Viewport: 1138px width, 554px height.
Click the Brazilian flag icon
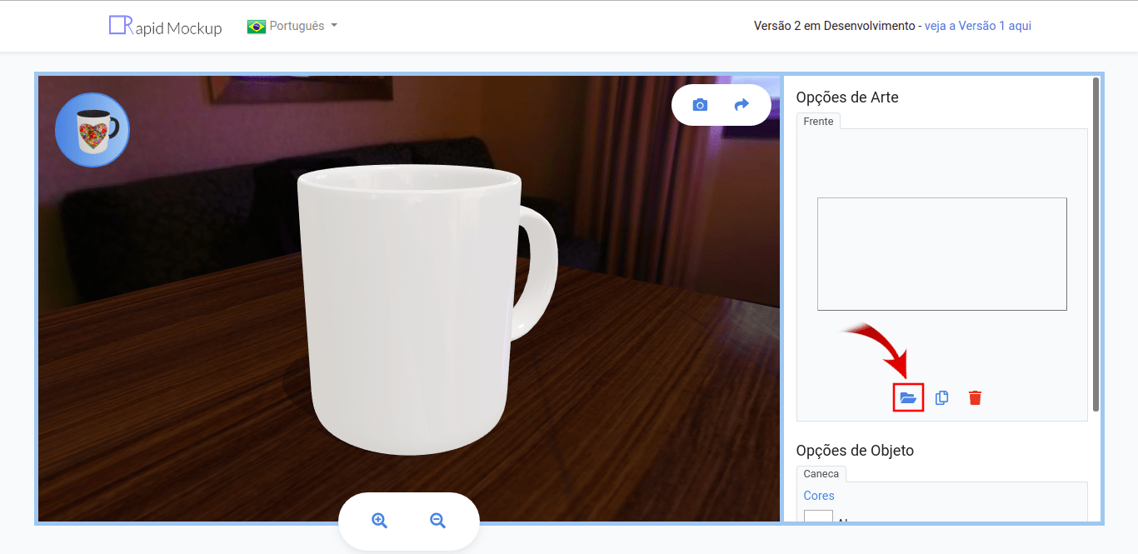[258, 26]
